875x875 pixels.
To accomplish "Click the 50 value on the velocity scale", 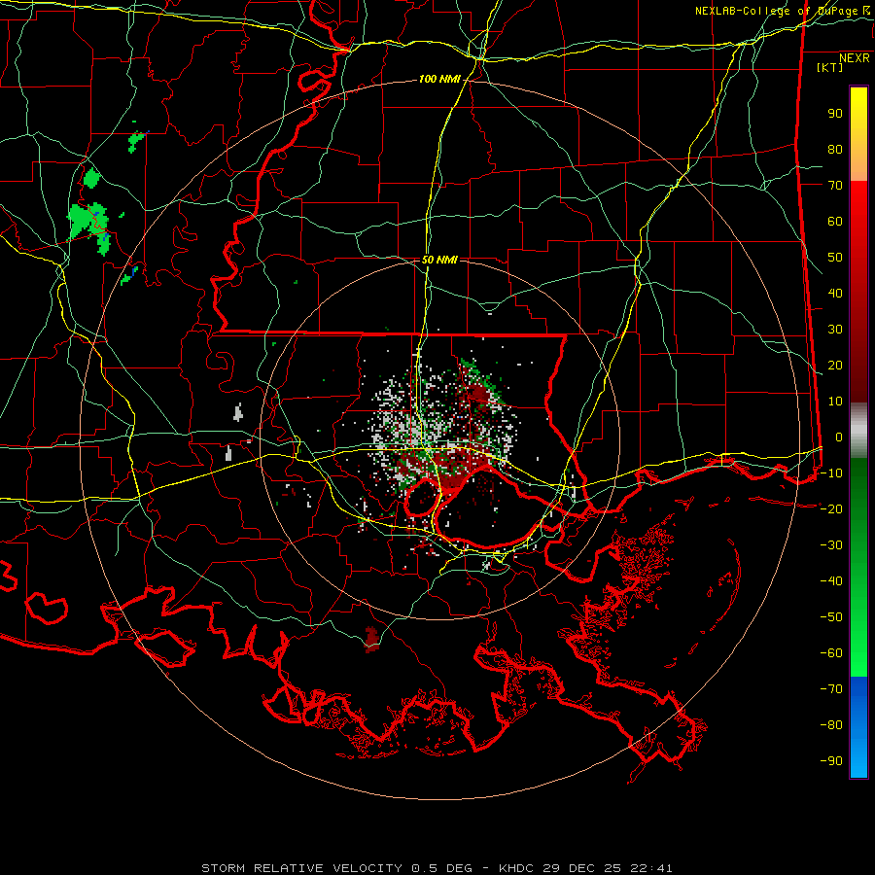I will pyautogui.click(x=835, y=258).
